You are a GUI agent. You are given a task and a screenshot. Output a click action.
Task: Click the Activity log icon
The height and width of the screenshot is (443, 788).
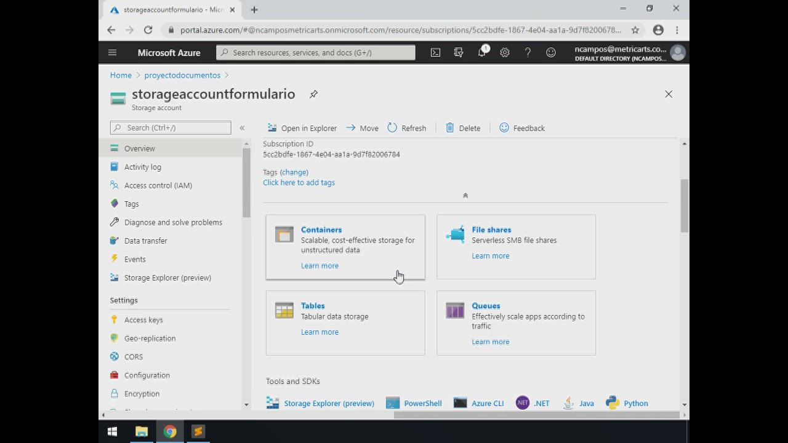pos(114,166)
